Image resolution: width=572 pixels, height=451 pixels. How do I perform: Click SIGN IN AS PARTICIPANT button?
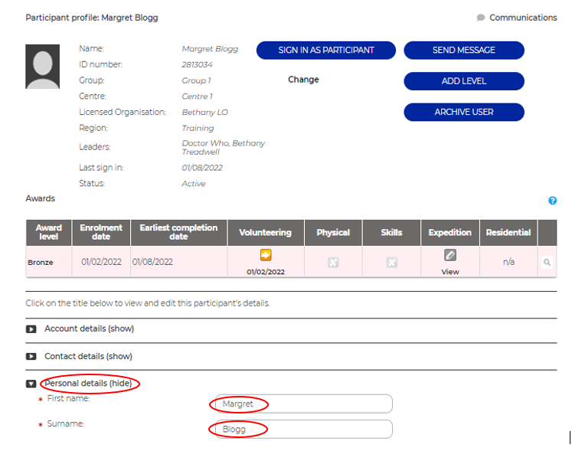tap(325, 50)
